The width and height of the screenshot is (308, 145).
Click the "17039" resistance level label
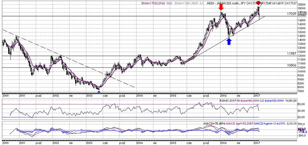(291, 14)
